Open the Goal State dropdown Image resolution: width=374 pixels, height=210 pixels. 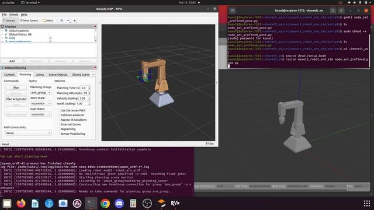pyautogui.click(x=41, y=114)
